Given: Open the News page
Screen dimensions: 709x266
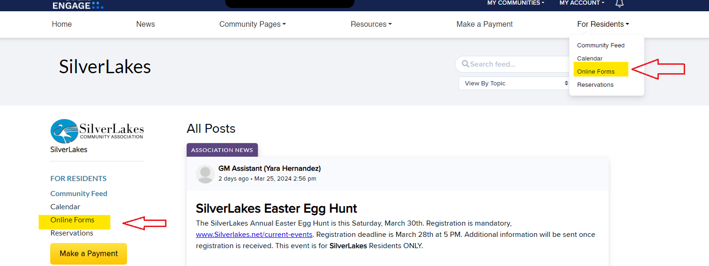Looking at the screenshot, I should tap(145, 24).
